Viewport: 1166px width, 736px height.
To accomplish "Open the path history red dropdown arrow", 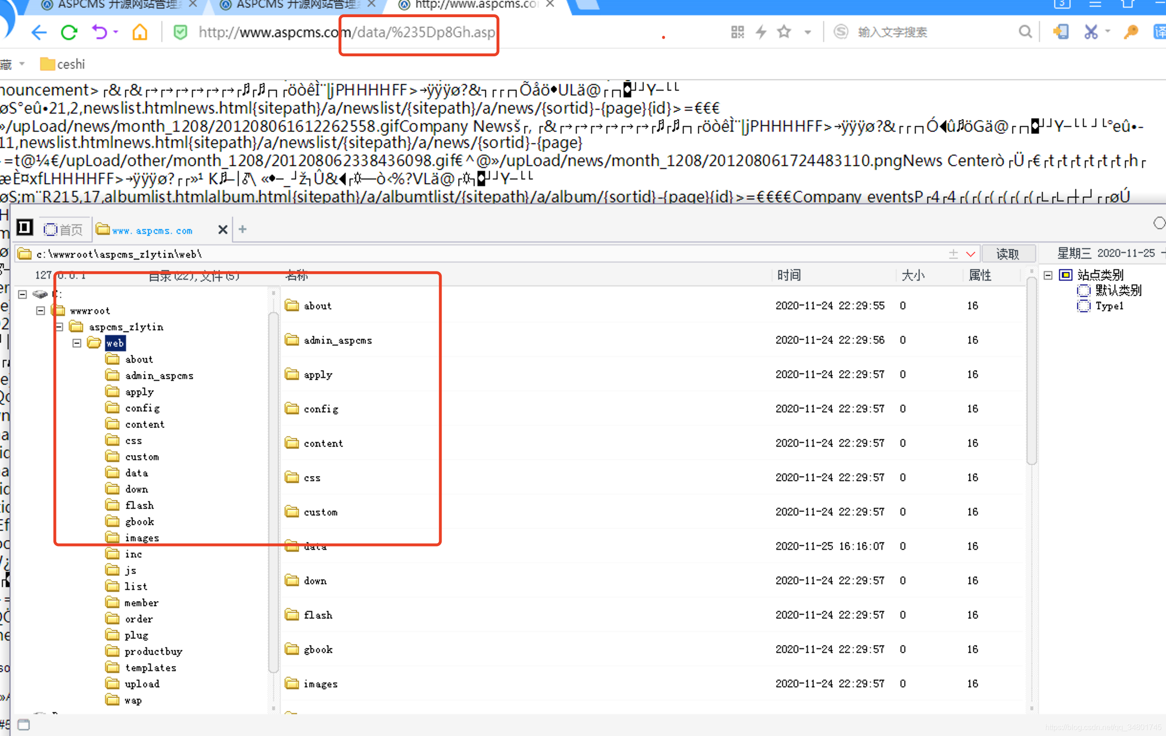I will (970, 254).
